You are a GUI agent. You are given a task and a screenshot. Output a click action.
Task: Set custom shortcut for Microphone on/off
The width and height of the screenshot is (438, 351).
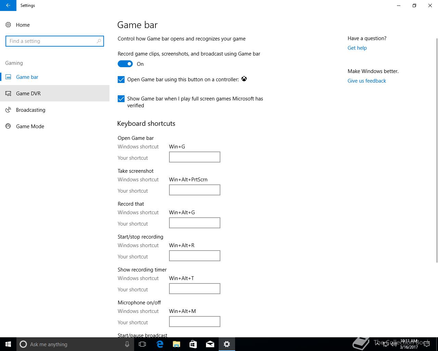pyautogui.click(x=195, y=322)
